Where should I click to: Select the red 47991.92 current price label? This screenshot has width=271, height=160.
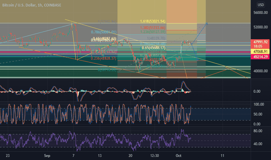260,42
